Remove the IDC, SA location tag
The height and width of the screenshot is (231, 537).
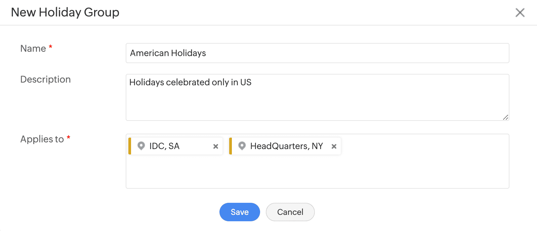(216, 146)
